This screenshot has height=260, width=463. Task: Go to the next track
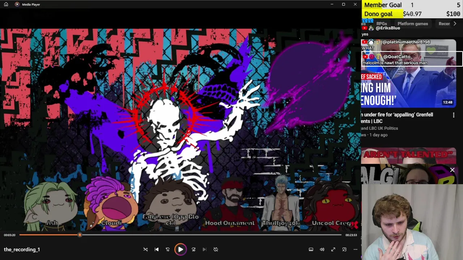click(204, 250)
